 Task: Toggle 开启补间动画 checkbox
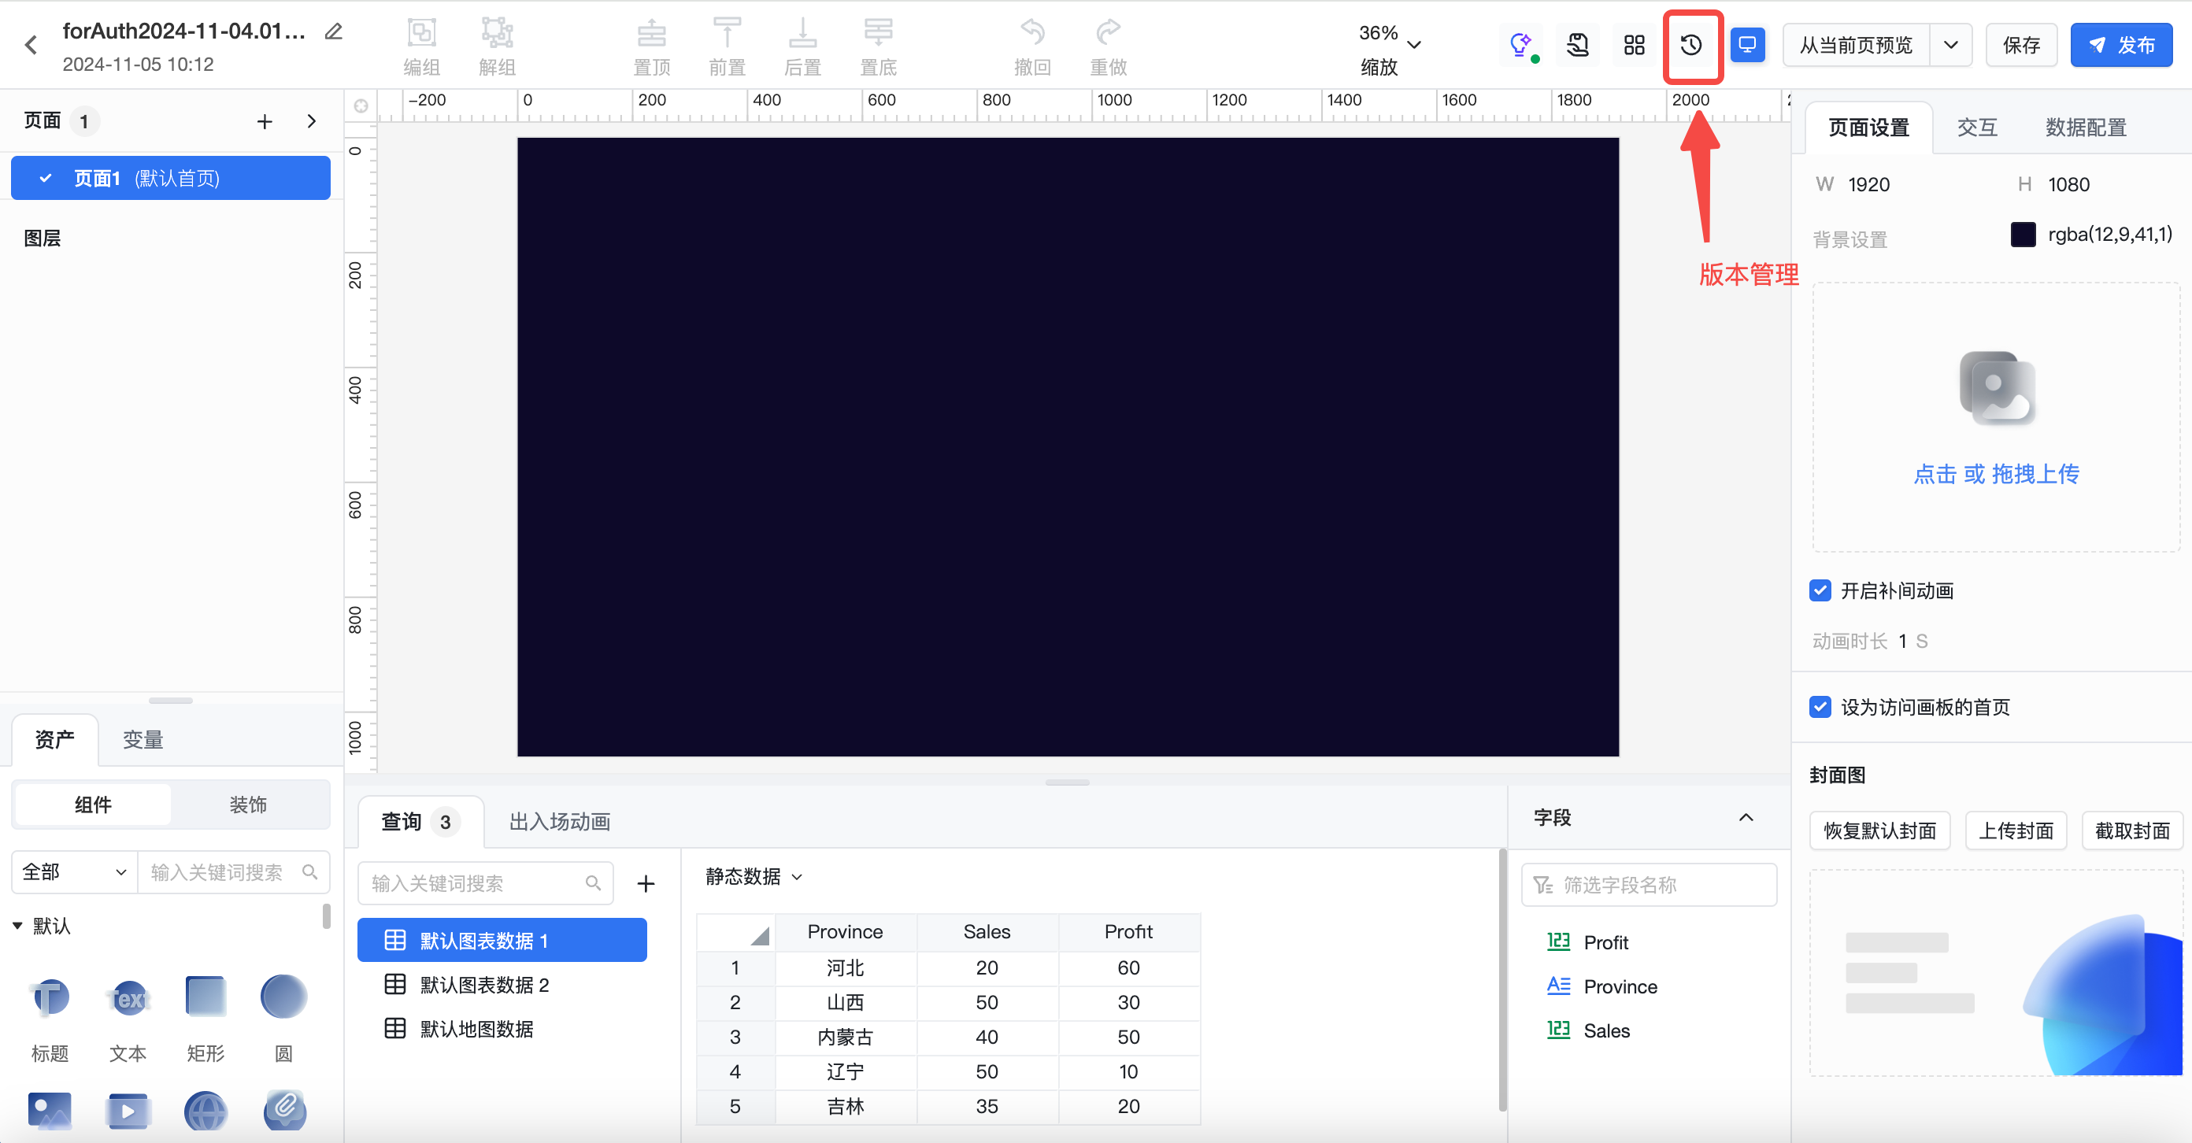point(1820,590)
